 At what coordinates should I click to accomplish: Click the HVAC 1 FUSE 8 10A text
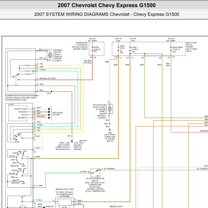[x=135, y=49]
